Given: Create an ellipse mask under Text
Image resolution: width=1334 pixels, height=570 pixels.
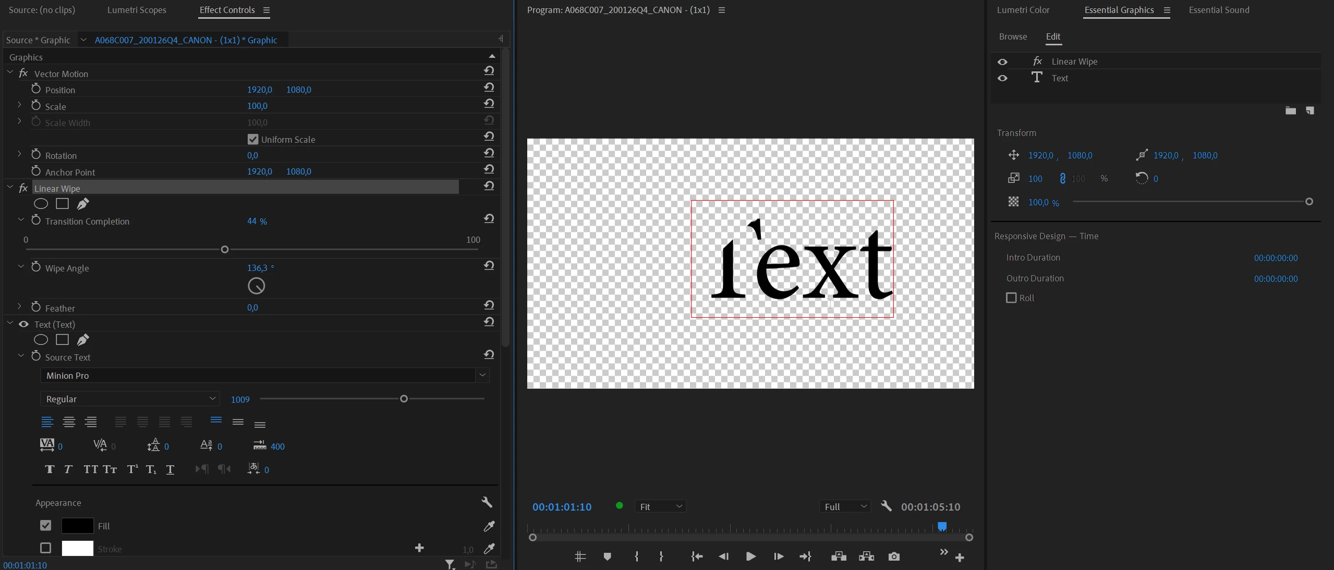Looking at the screenshot, I should [x=41, y=340].
